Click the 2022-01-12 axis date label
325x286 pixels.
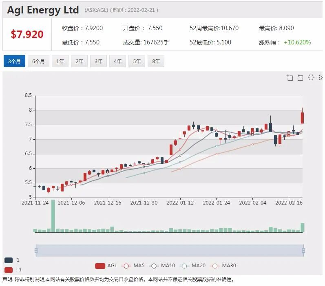click(180, 202)
